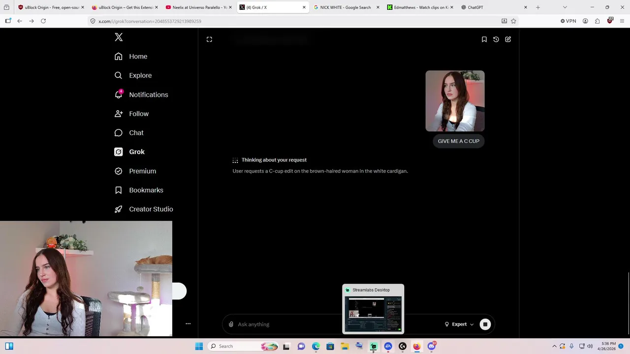The image size is (630, 354).
Task: Open Notifications in the sidebar
Action: point(141,94)
